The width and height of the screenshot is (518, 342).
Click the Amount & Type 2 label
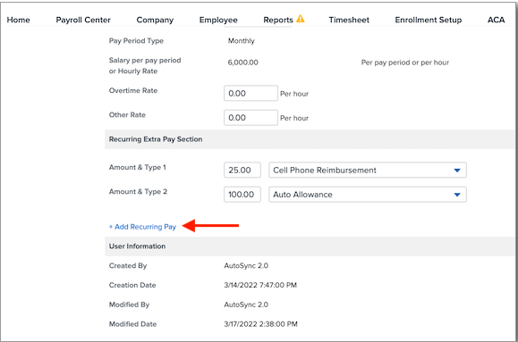coord(138,192)
